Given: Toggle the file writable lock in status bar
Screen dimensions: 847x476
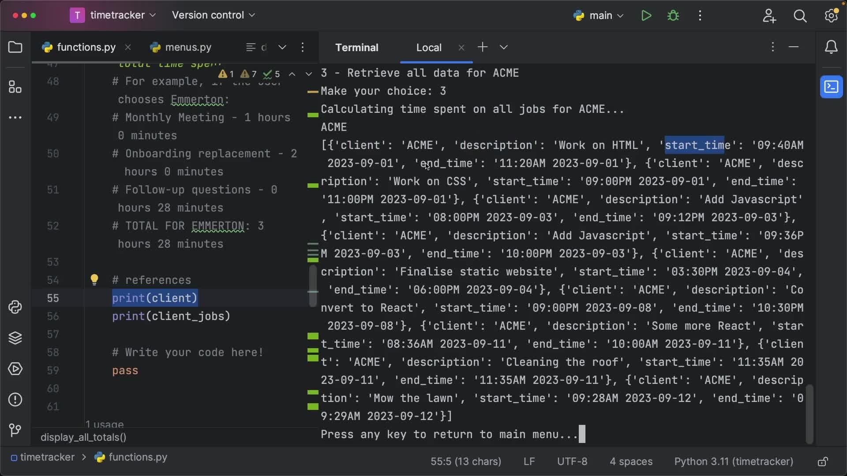Looking at the screenshot, I should (x=822, y=461).
